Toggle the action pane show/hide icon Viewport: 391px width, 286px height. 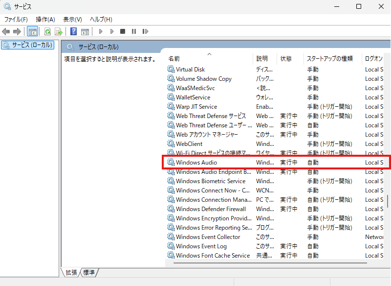[85, 32]
